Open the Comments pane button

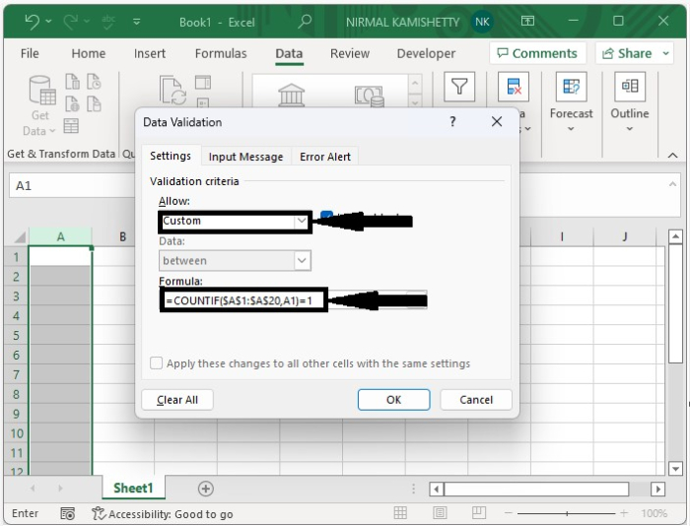pos(537,53)
